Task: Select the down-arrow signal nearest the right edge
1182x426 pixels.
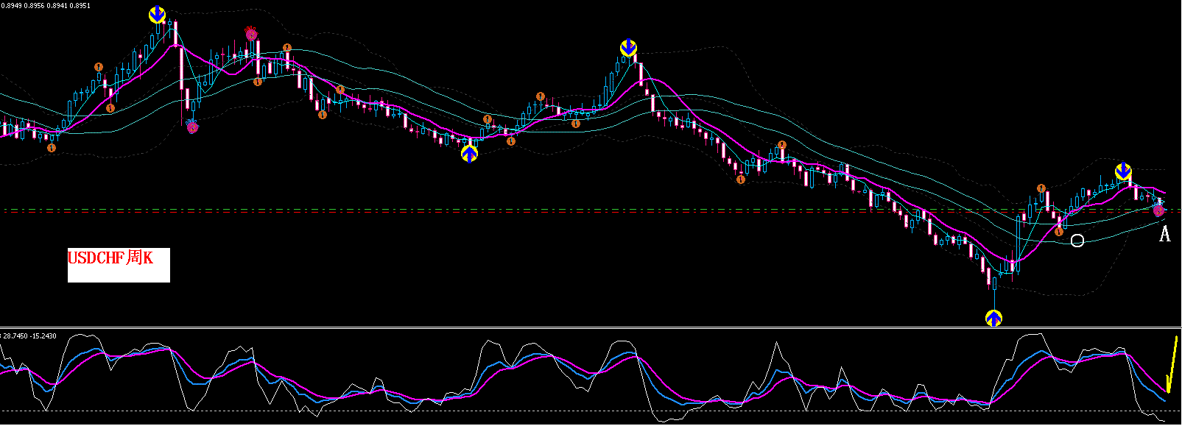Action: tap(1123, 172)
